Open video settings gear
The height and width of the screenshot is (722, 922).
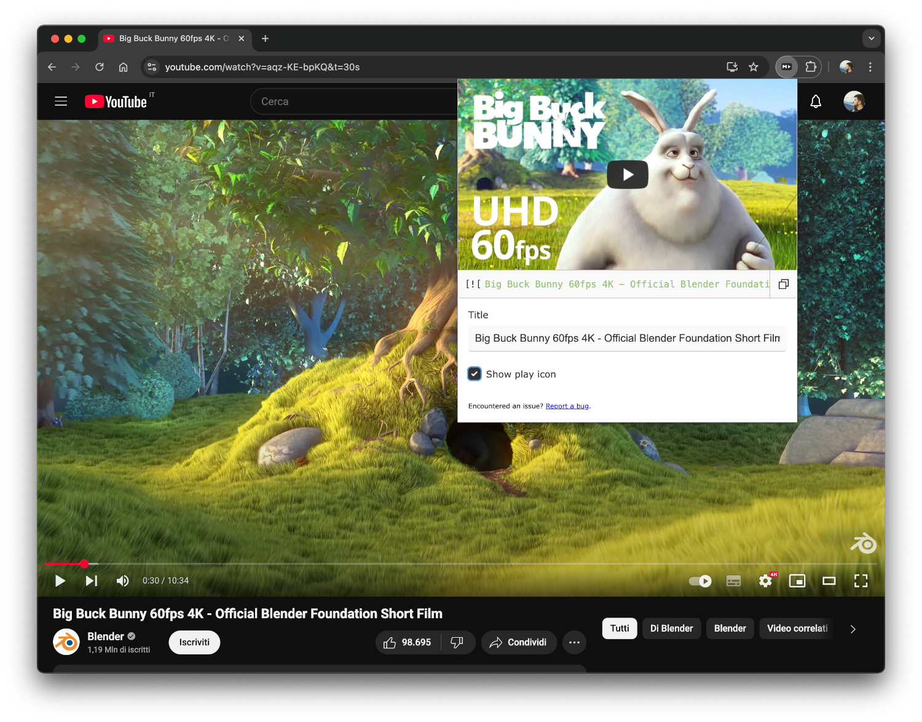[x=765, y=581]
